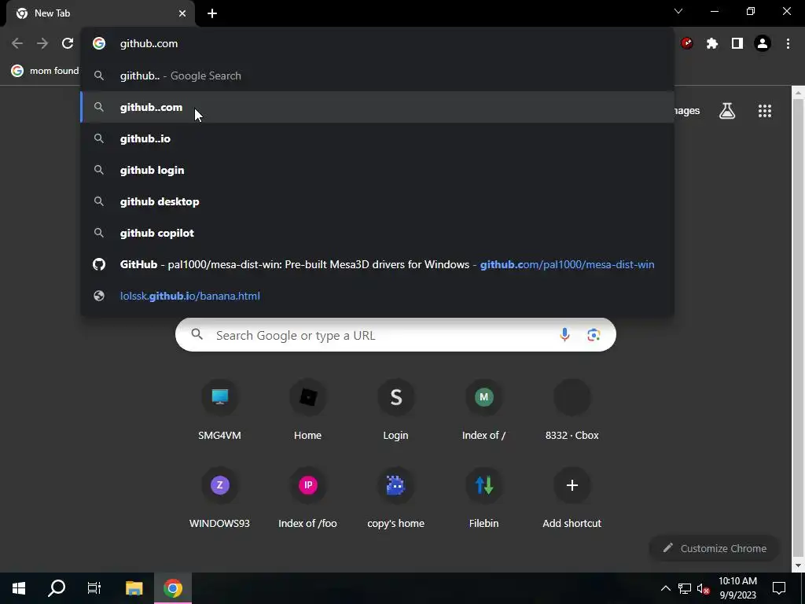Pick the 'github copilot' suggestion
This screenshot has width=805, height=604.
click(377, 233)
